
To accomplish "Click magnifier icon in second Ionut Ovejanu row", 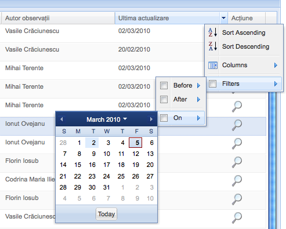I will tap(237, 144).
